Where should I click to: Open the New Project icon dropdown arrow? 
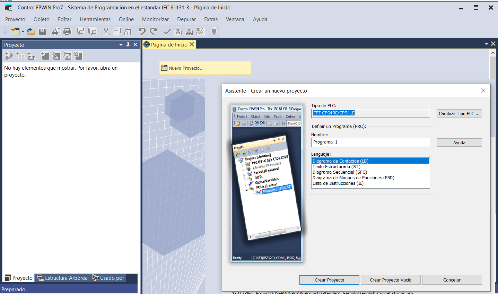[x=23, y=32]
